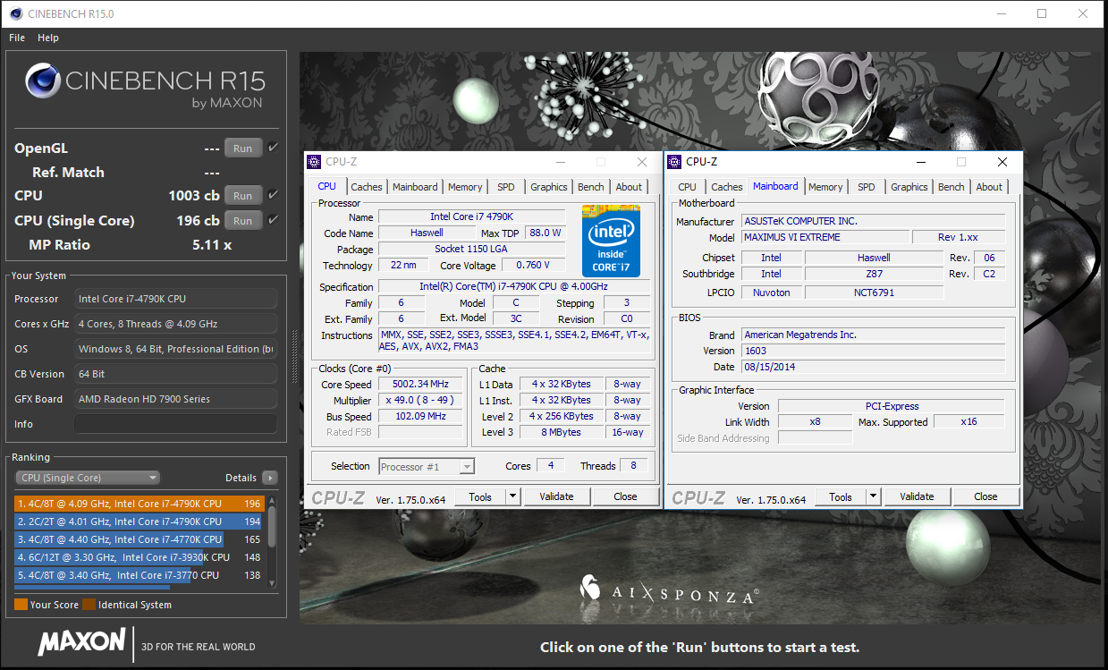Click Close button in right CPU-Z
1108x670 pixels.
[x=985, y=496]
